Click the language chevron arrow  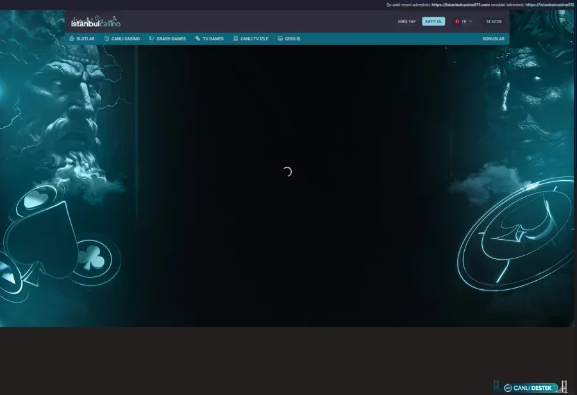pyautogui.click(x=471, y=21)
